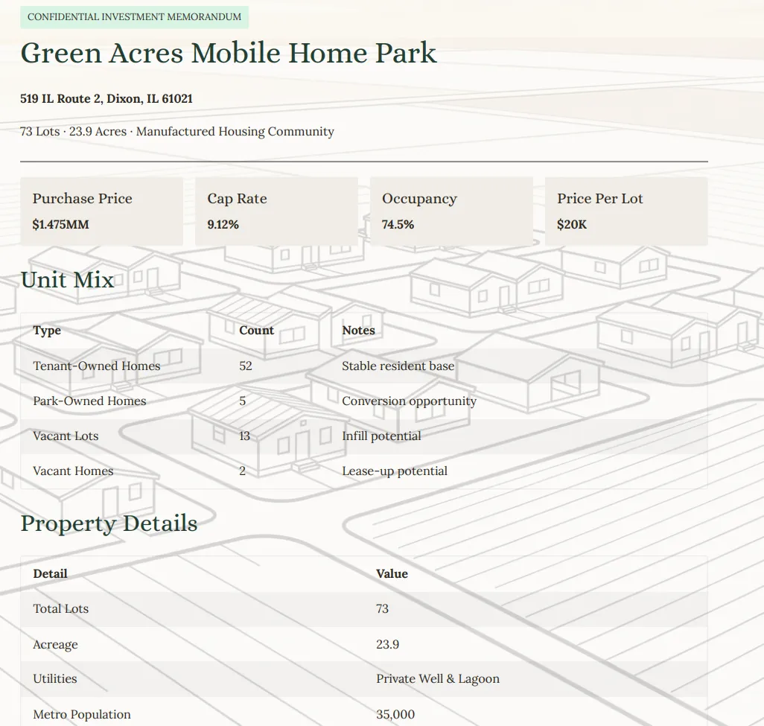Click the Stable resident base note
This screenshot has width=764, height=726.
(x=398, y=366)
